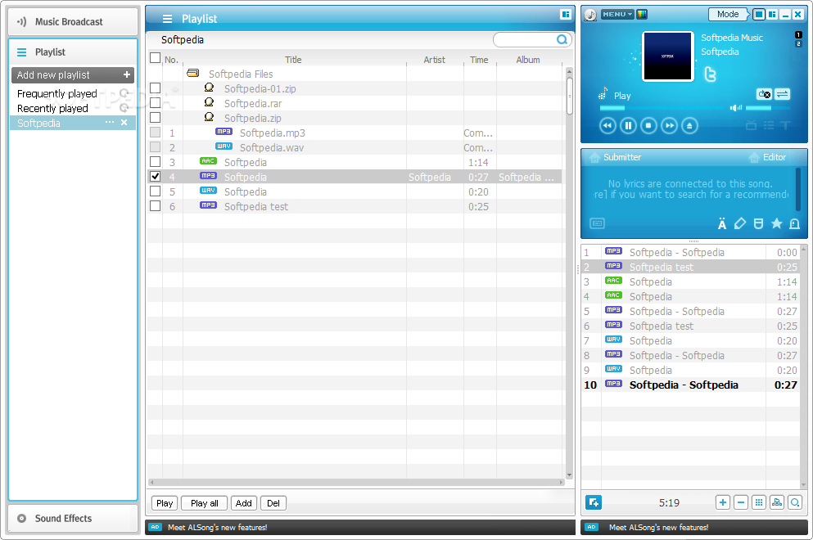Click the lyrics edit pencil icon
The image size is (813, 540).
tap(740, 223)
